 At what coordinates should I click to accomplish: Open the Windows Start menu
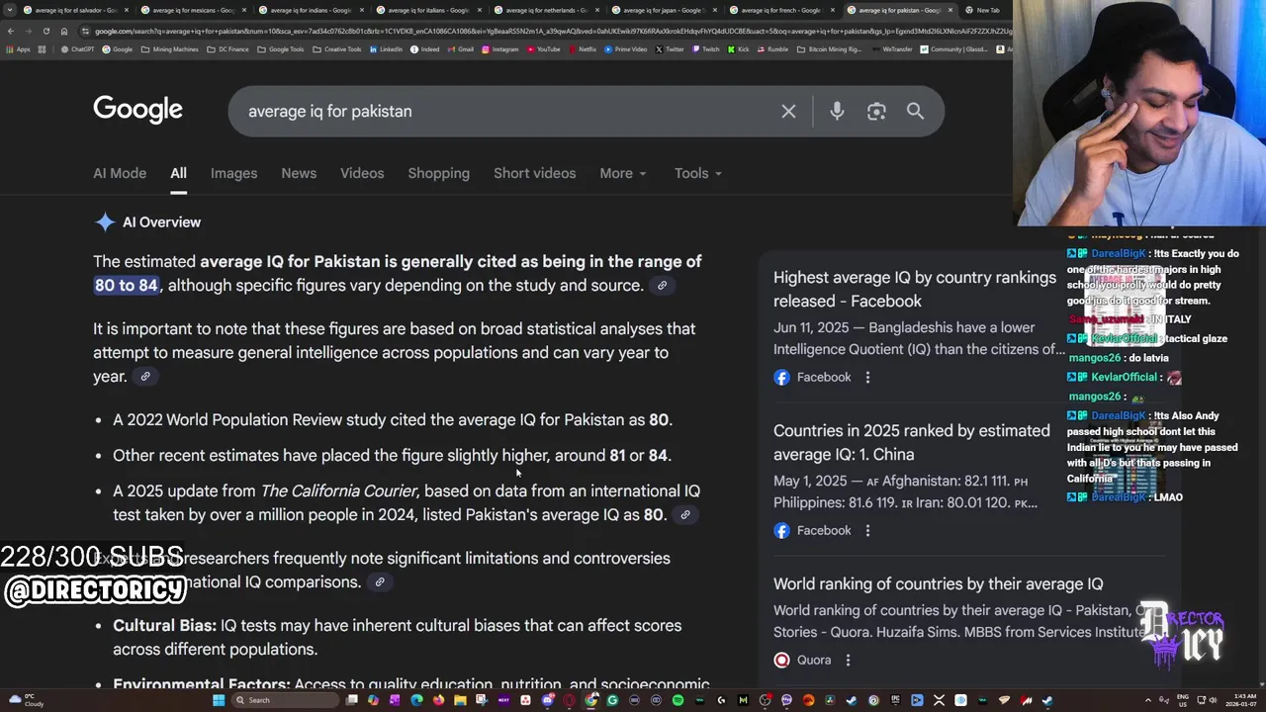(x=219, y=700)
